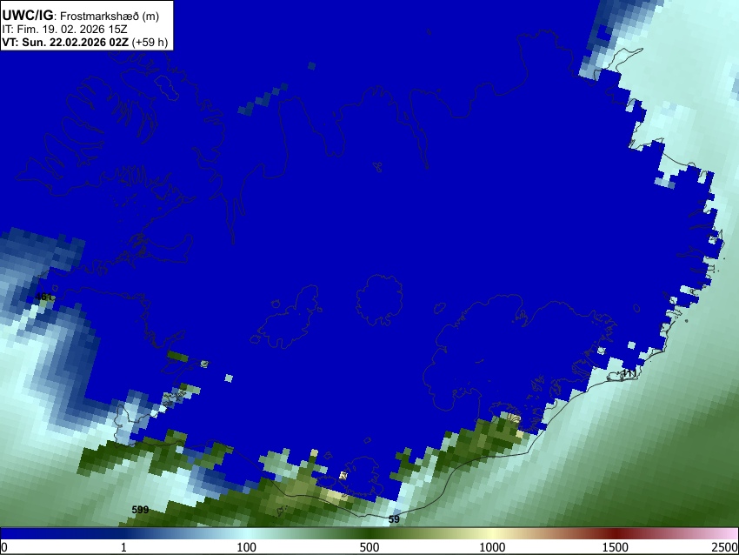Click the 0 tick on the color scale
This screenshot has width=739, height=555.
pos(4,547)
